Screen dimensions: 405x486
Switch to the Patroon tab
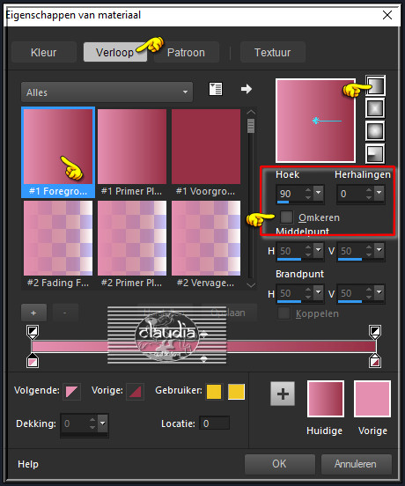point(187,52)
